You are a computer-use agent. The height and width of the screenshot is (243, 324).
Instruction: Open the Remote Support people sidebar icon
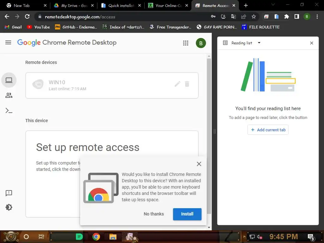[9, 96]
